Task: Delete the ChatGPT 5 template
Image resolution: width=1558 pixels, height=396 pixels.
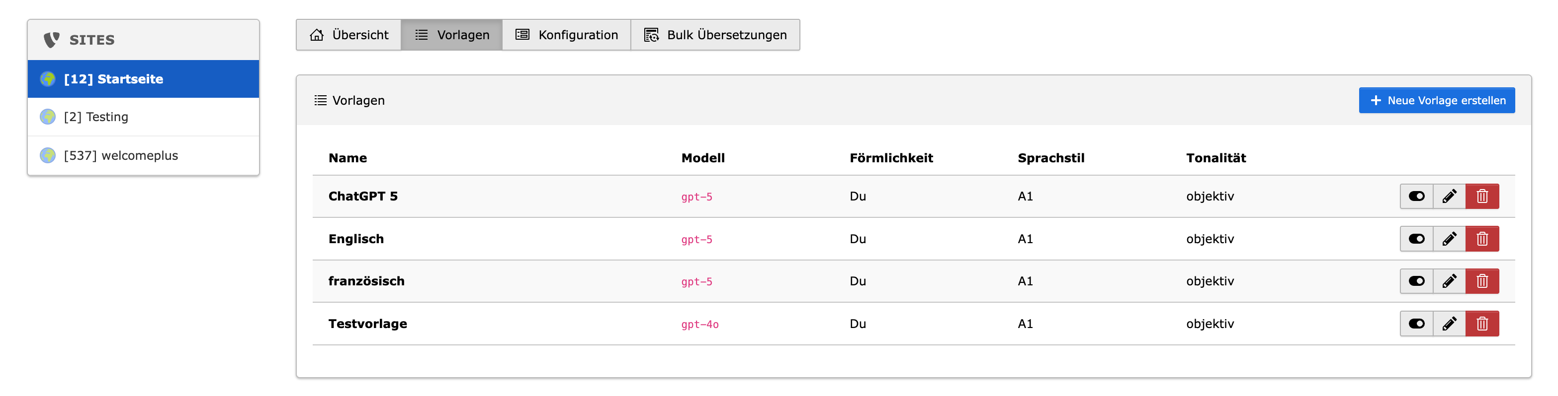Action: [1482, 196]
